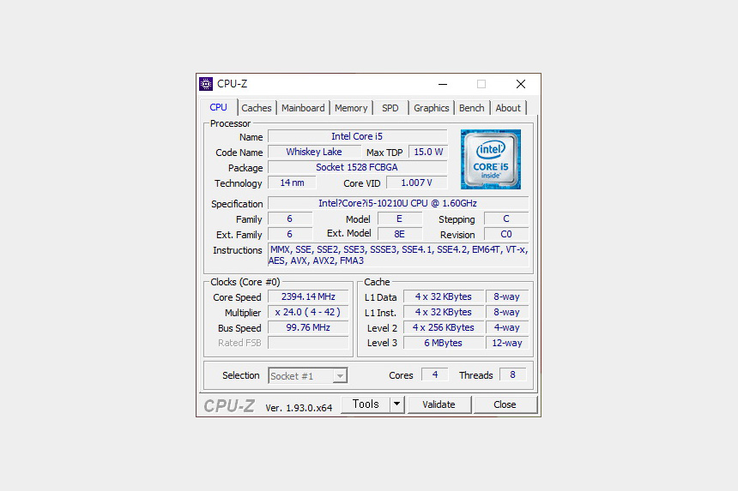
Task: Click the empty Rated FSB field
Action: pyautogui.click(x=308, y=343)
